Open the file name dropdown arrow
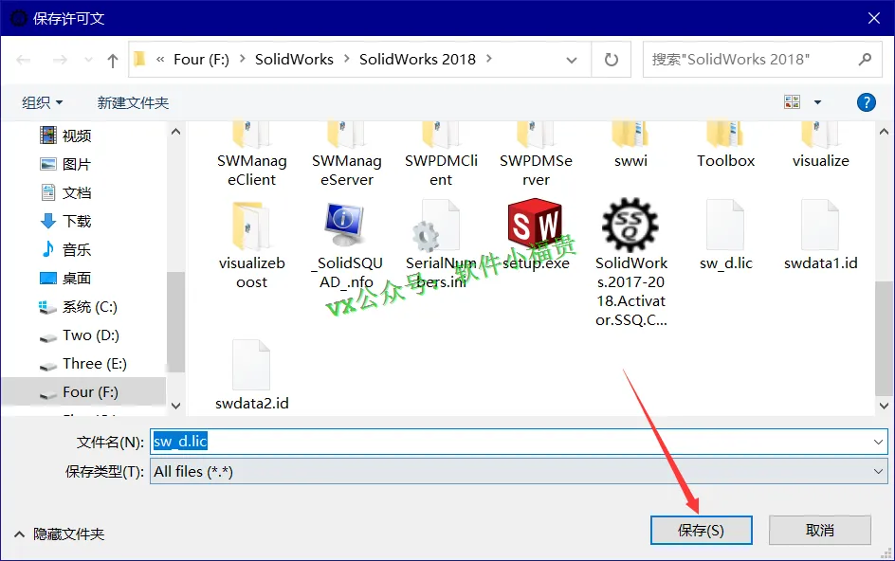The width and height of the screenshot is (895, 561). click(x=878, y=442)
